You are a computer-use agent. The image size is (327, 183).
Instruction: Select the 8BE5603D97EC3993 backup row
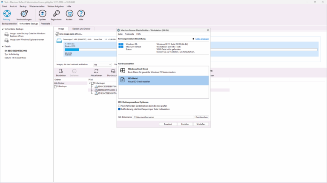point(158,90)
